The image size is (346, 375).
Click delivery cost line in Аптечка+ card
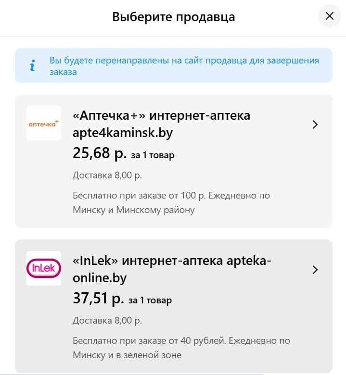[x=107, y=175]
